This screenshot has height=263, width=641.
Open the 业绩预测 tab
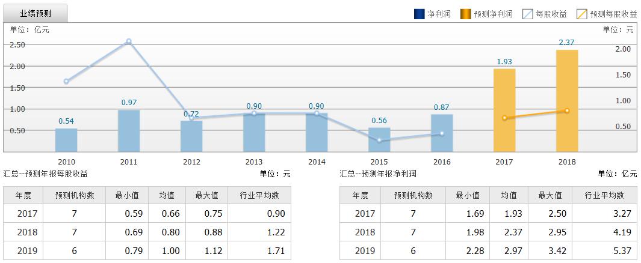coord(36,13)
